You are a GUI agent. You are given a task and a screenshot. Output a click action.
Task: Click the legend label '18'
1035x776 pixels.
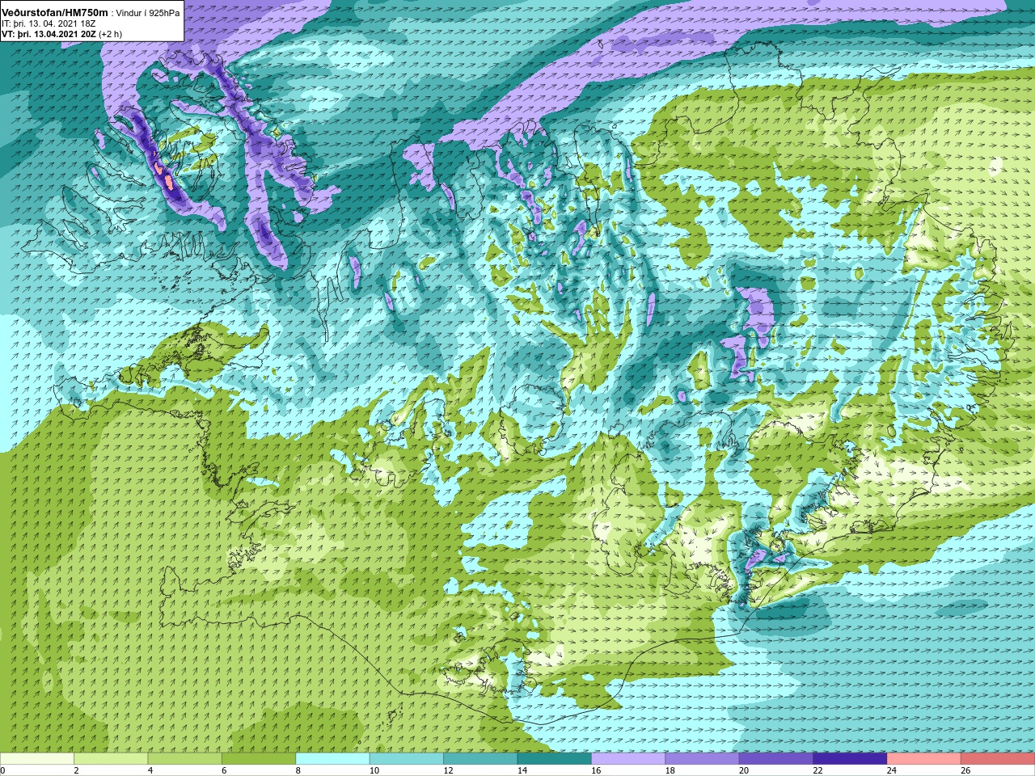pos(670,770)
